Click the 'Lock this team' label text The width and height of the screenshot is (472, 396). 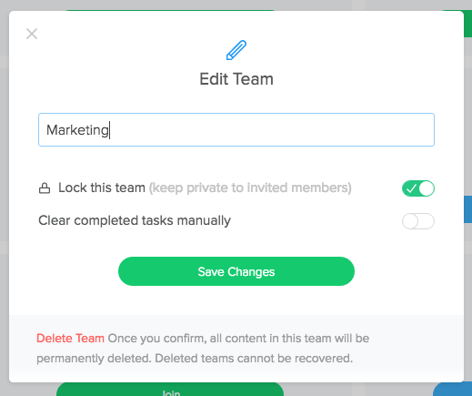click(x=102, y=188)
